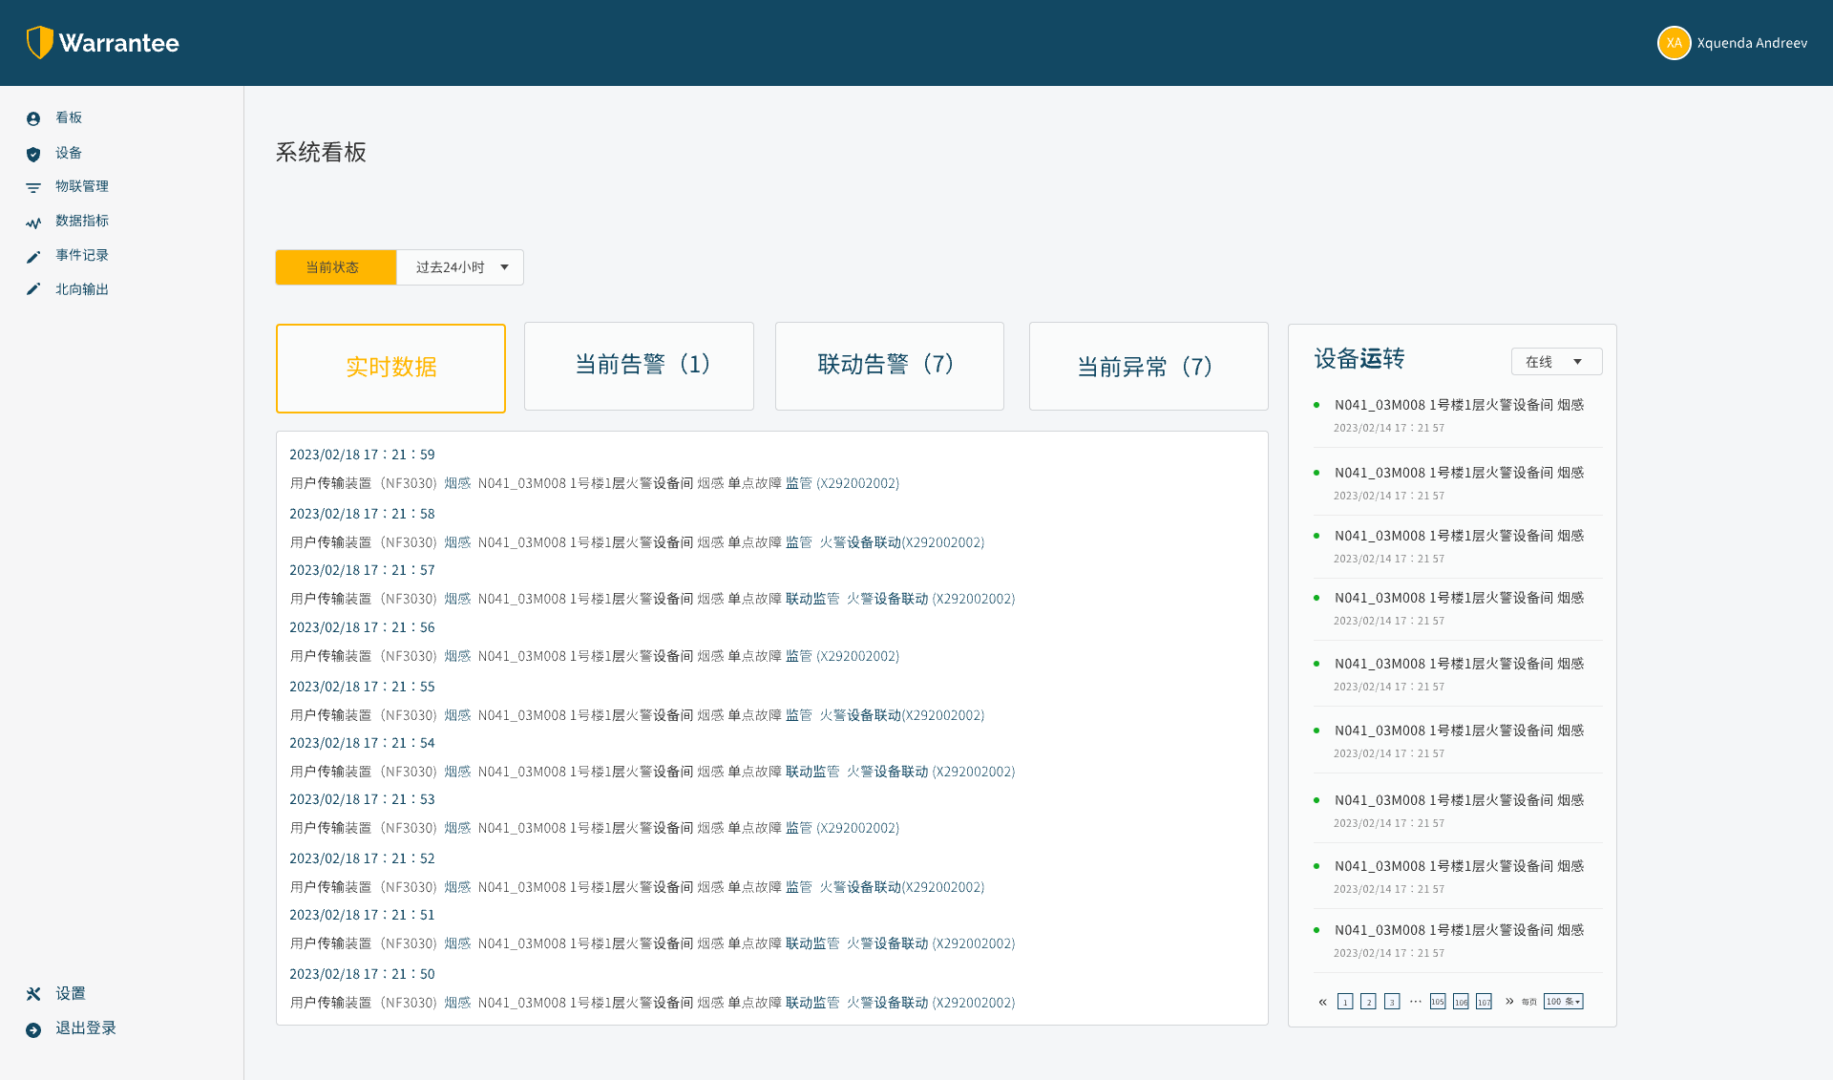Open 事件记录 in the sidebar
Viewport: 1833px width, 1080px height.
pos(82,255)
